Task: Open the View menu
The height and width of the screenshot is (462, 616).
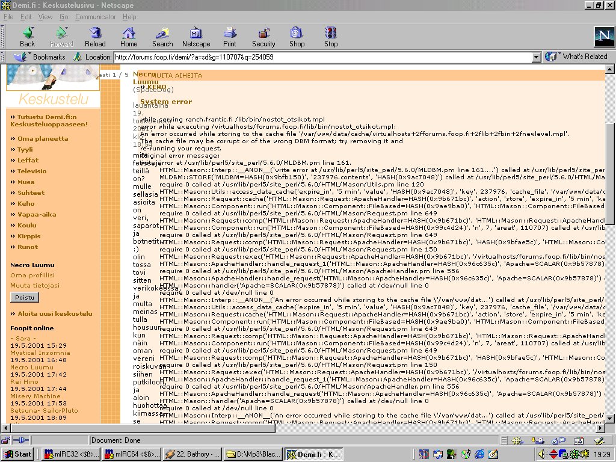Action: click(x=45, y=17)
